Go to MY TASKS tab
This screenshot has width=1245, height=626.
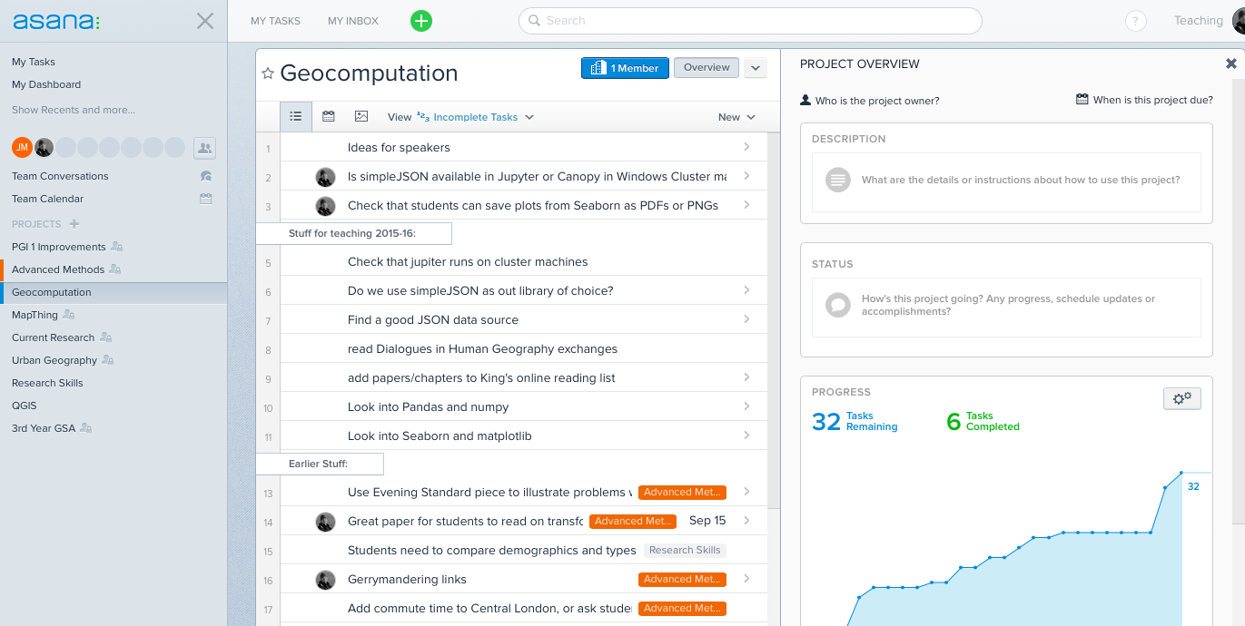tap(275, 21)
